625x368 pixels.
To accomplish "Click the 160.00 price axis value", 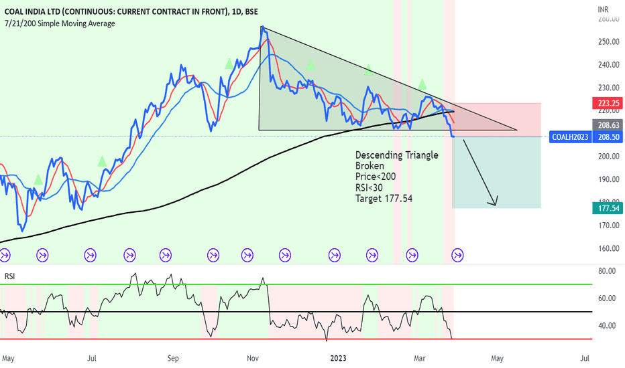I will tap(609, 249).
